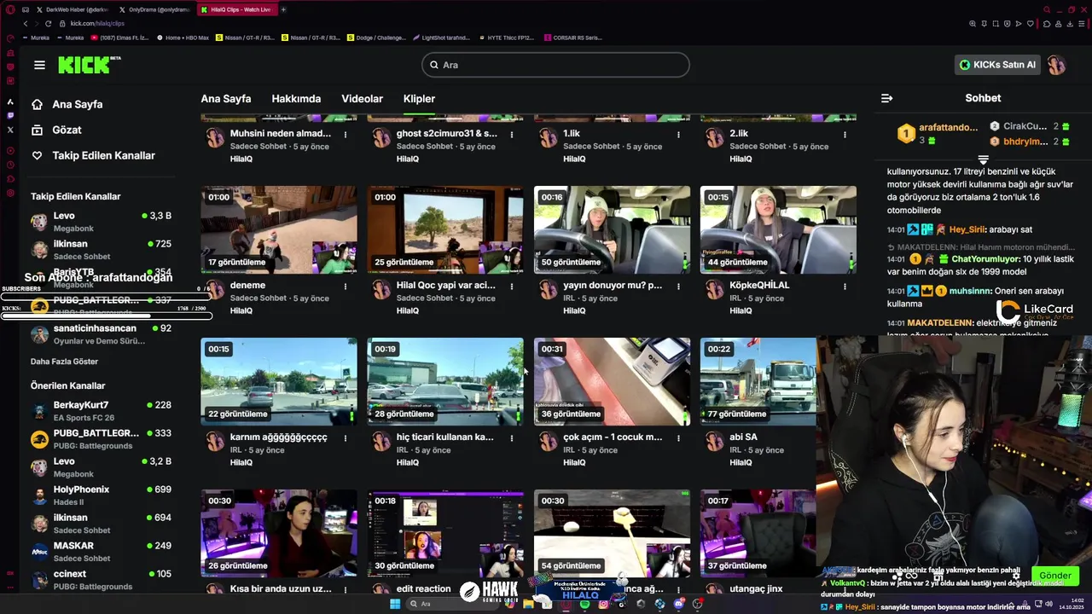This screenshot has width=1092, height=614.
Task: Open the sanaticinhasancan followed channel
Action: click(x=101, y=334)
